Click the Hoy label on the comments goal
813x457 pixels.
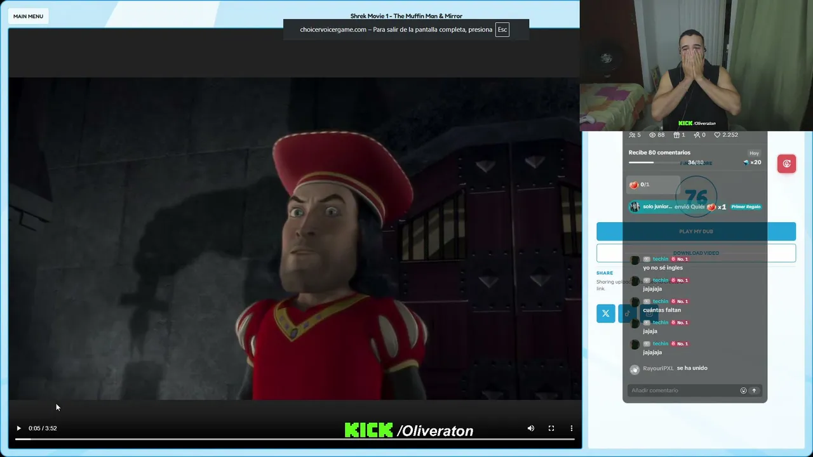[x=754, y=153]
